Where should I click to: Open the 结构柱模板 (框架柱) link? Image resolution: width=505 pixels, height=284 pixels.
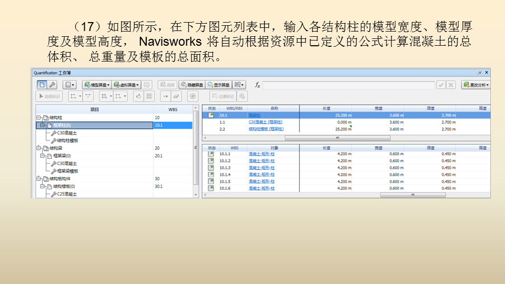pyautogui.click(x=266, y=129)
